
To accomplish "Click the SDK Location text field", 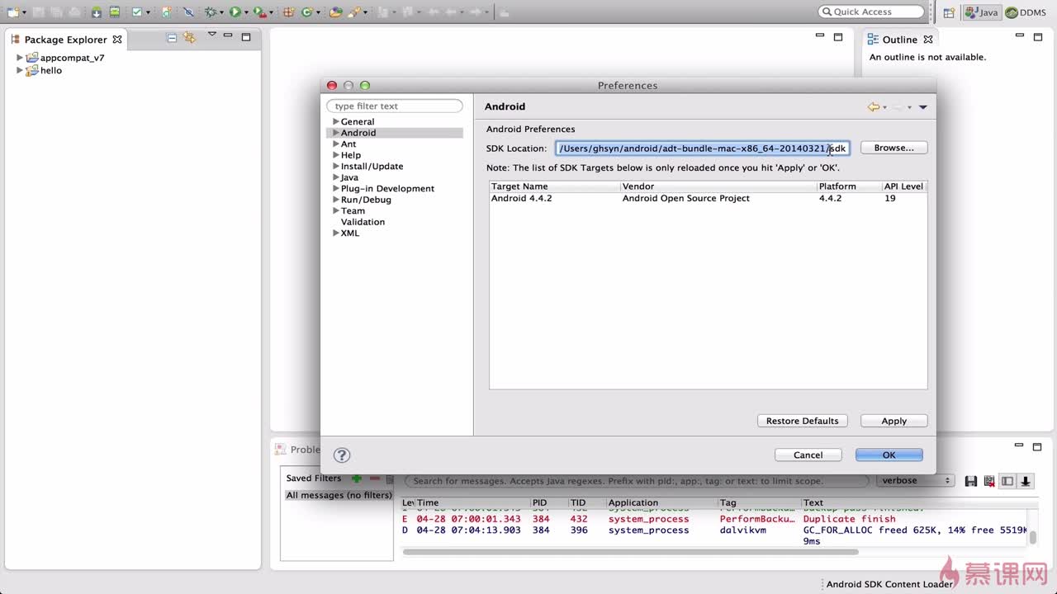I will [702, 148].
